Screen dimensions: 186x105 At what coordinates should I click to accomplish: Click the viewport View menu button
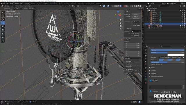17,6
